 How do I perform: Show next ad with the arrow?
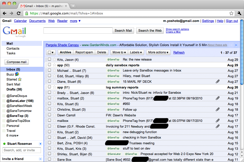[236, 45]
